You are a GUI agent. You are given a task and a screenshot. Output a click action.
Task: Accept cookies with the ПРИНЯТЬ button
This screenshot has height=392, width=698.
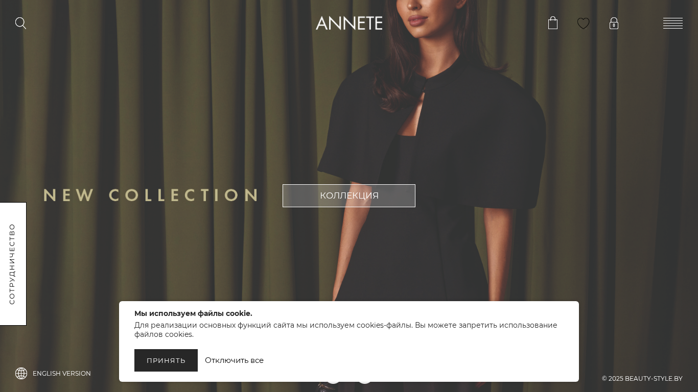coord(166,360)
